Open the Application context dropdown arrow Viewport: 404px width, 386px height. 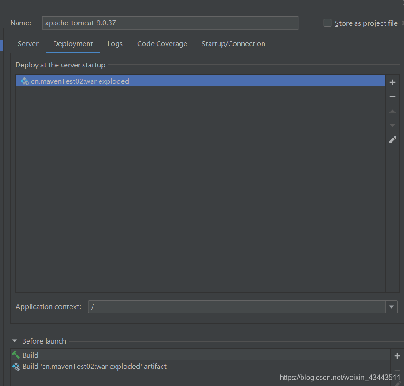[x=392, y=307]
